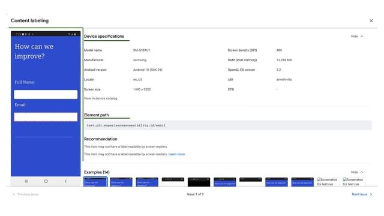
Task: Click the 'Device specifications' heading
Action: tap(104, 36)
